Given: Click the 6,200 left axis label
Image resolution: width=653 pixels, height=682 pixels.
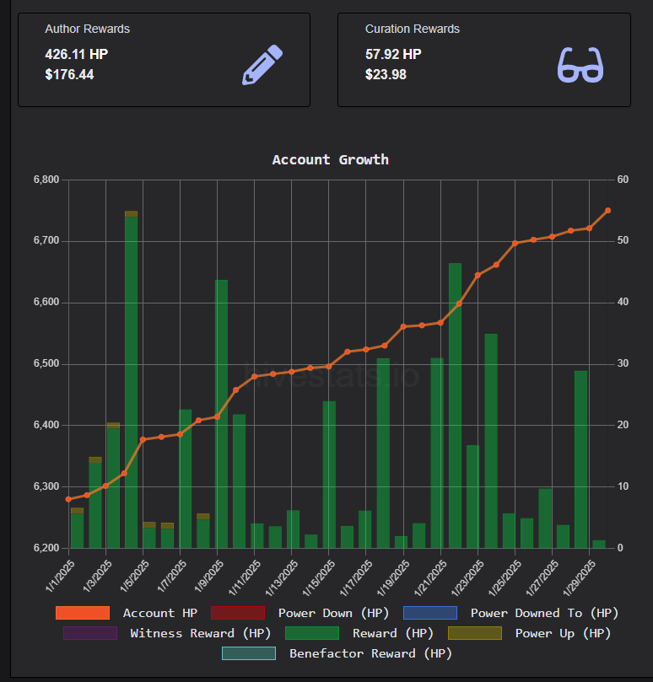Looking at the screenshot, I should pos(46,548).
